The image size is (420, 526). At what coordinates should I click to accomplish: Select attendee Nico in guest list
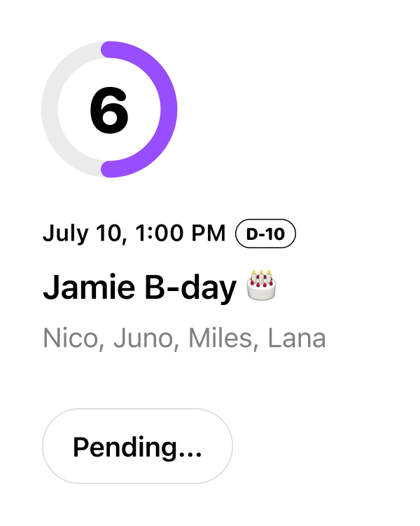(73, 338)
